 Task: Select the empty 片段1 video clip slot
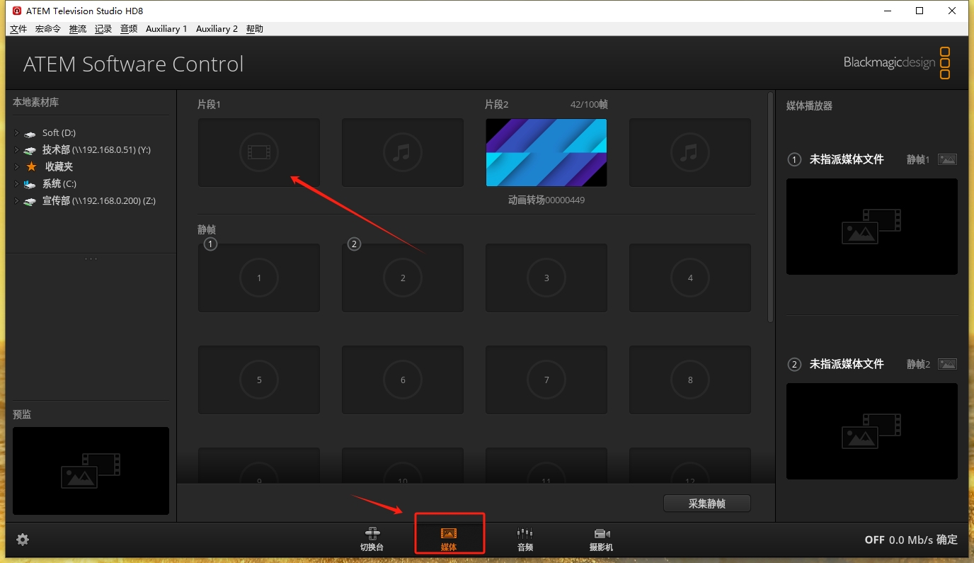click(x=259, y=152)
